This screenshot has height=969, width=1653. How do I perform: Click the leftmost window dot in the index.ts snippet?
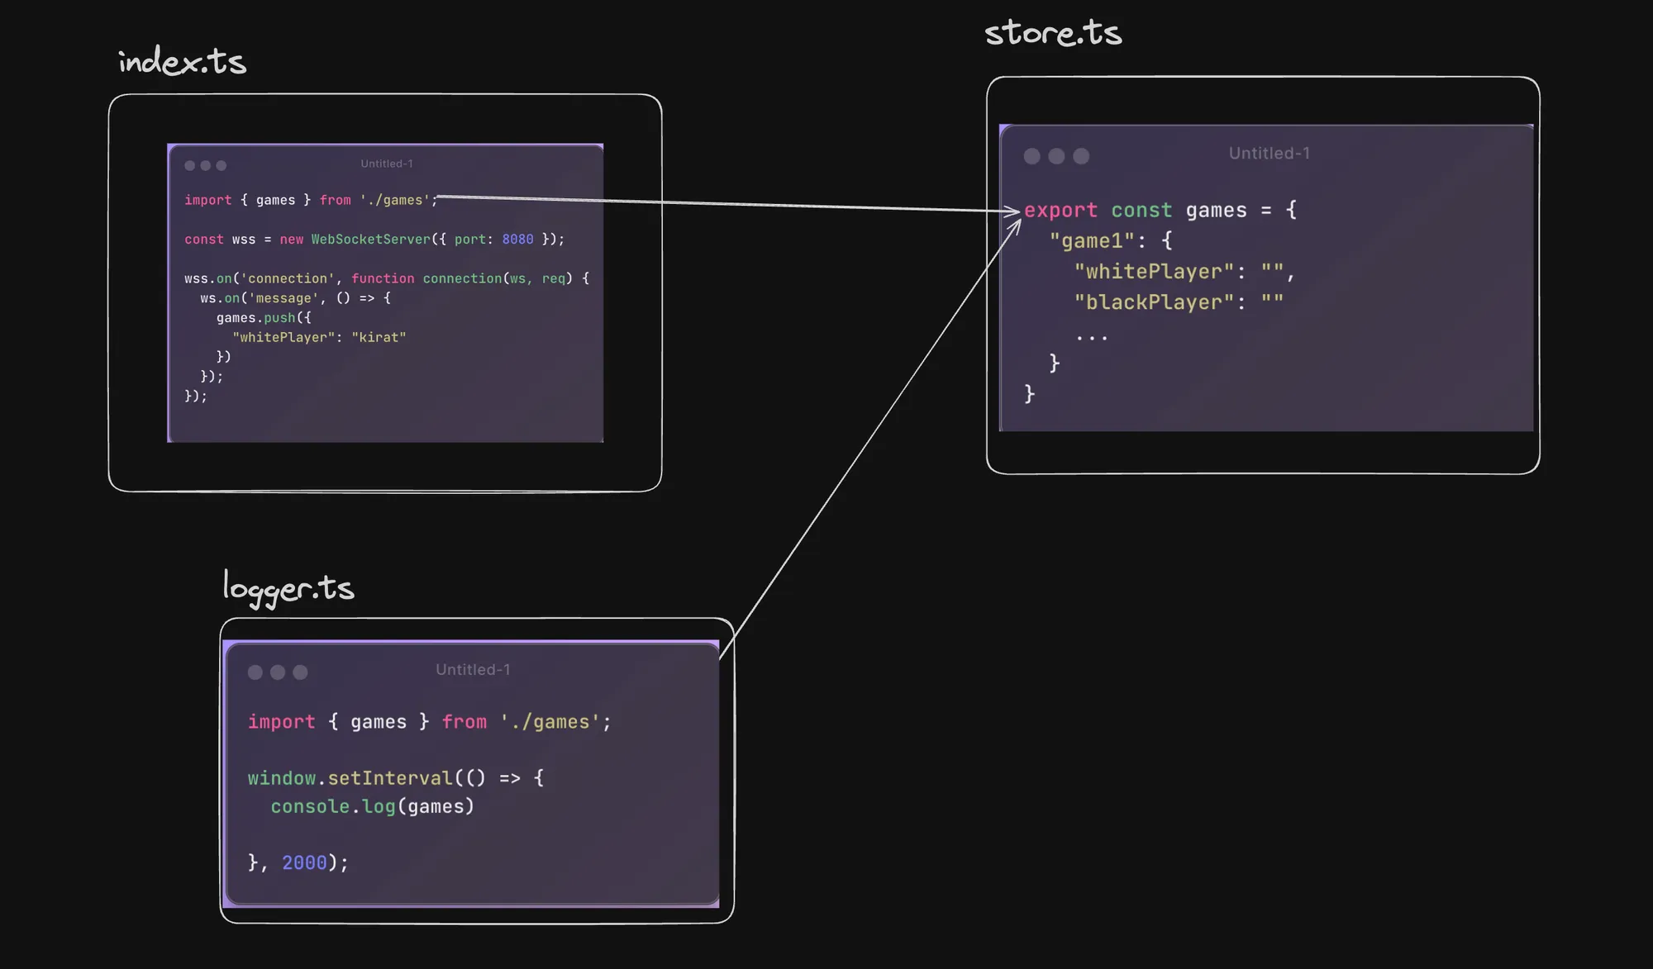190,165
